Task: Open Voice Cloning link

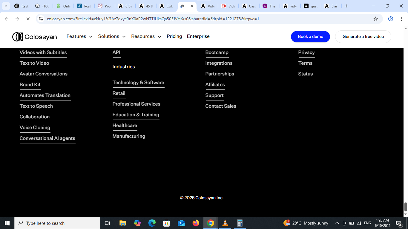Action: (35, 128)
